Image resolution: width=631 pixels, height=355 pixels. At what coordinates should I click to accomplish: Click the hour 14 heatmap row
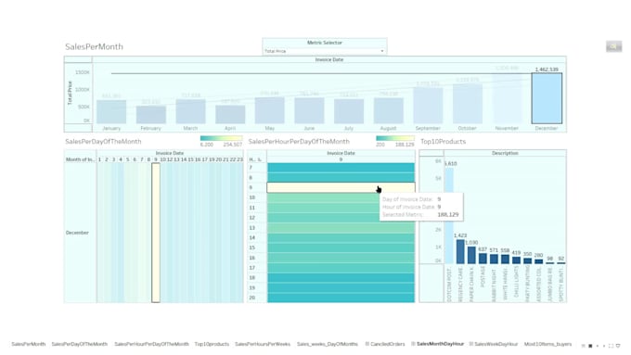click(341, 237)
